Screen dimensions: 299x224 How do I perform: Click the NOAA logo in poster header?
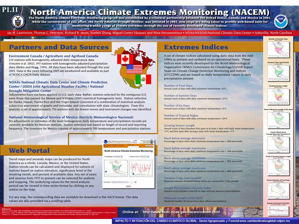coord(281,21)
